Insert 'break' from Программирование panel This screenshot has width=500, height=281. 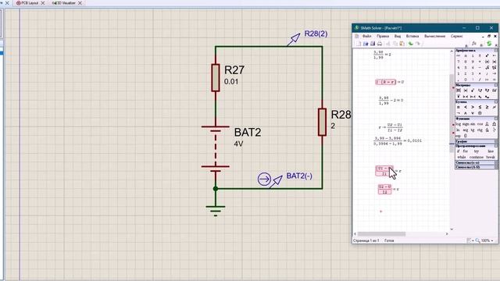(x=491, y=157)
